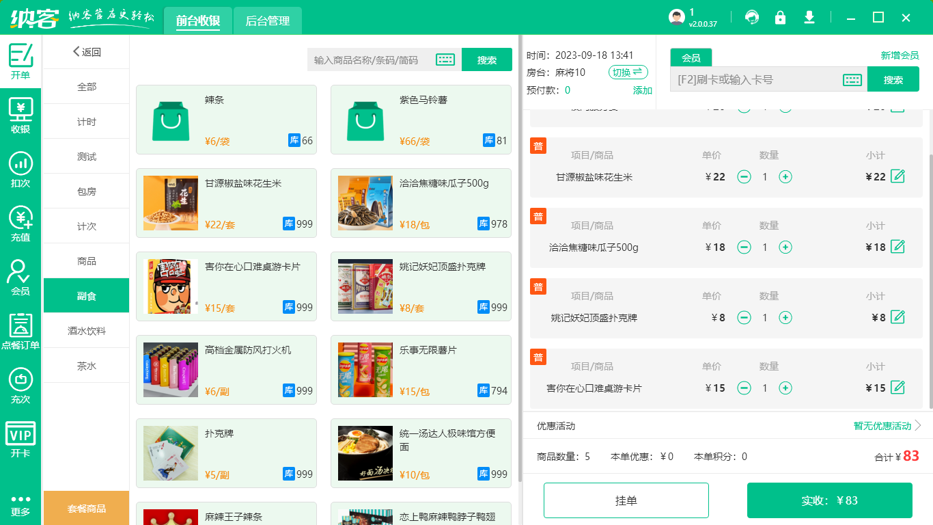Image resolution: width=933 pixels, height=525 pixels.
Task: Click the order list vertical scrollbar
Action: click(x=930, y=280)
